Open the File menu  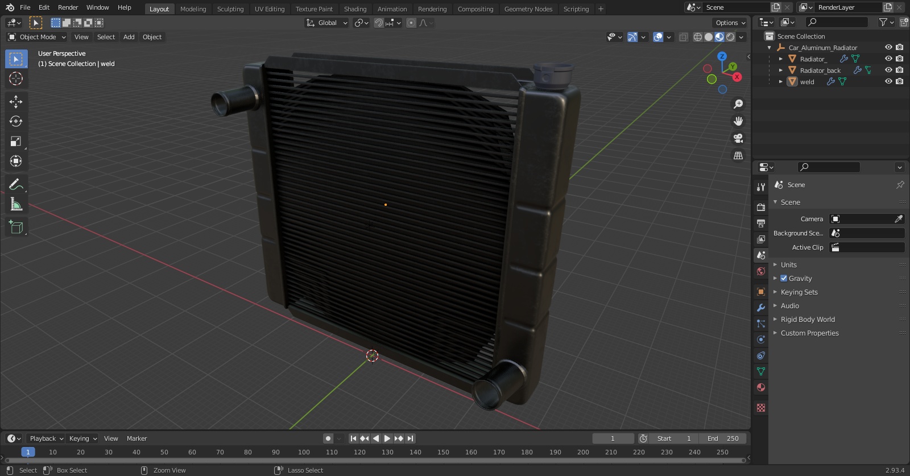25,7
